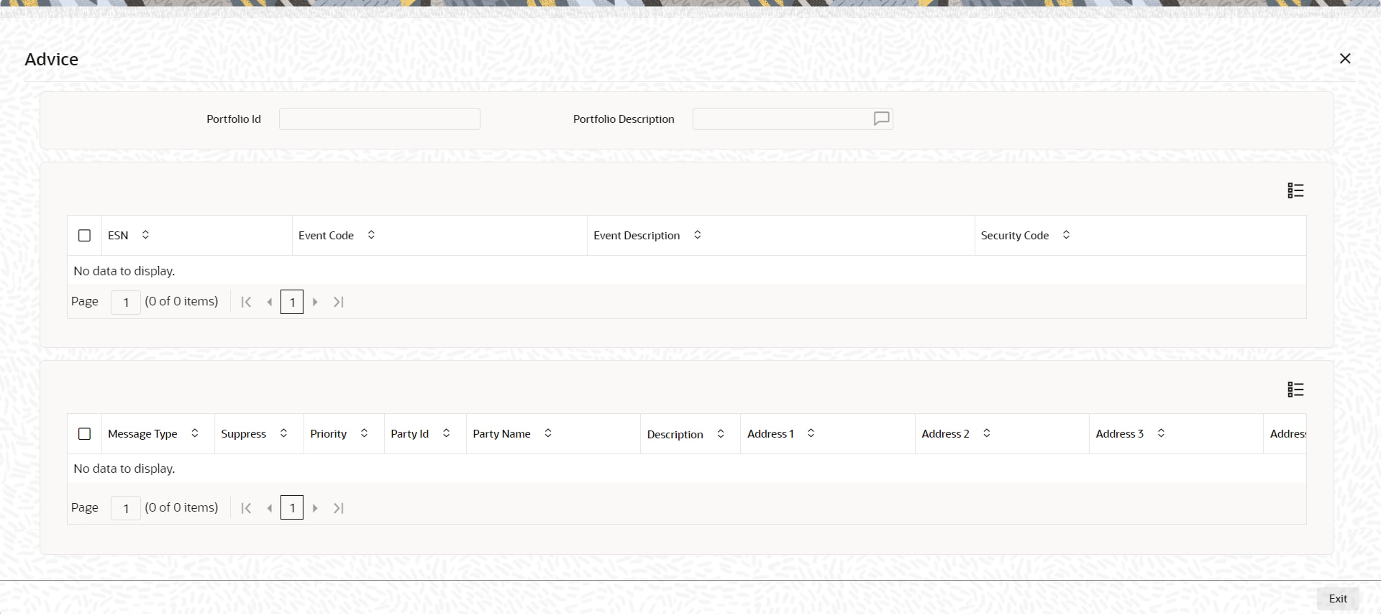Image resolution: width=1381 pixels, height=614 pixels.
Task: Sort by Priority column arrows
Action: coord(364,433)
